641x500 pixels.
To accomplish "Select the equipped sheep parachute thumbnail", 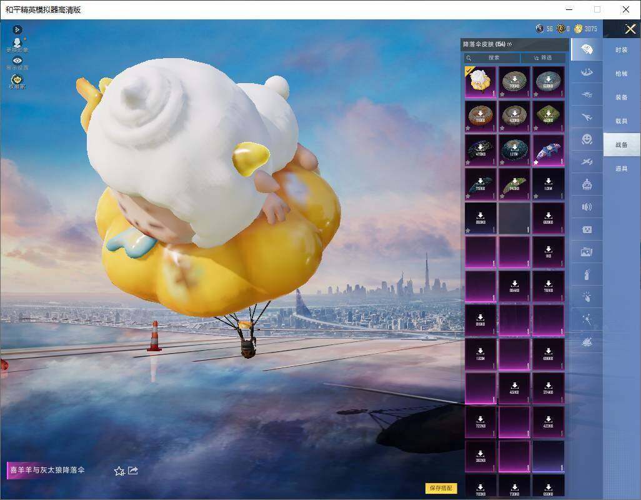I will point(480,82).
